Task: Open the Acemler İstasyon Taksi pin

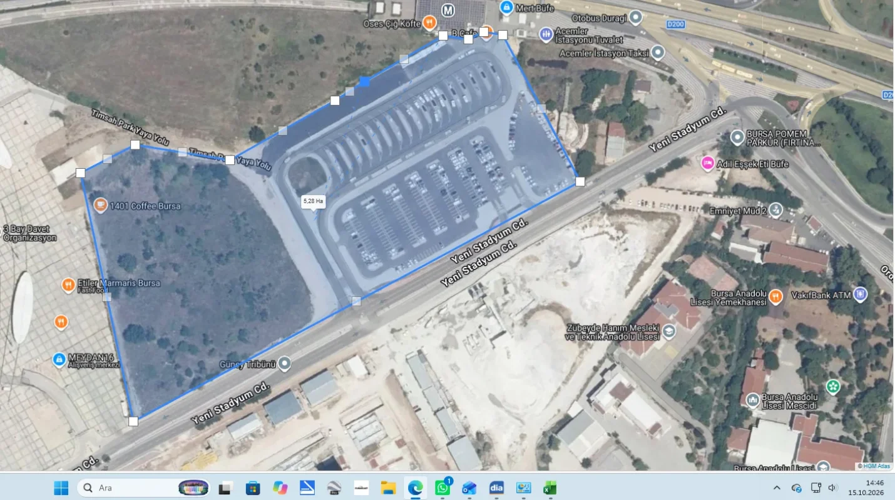Action: tap(657, 52)
